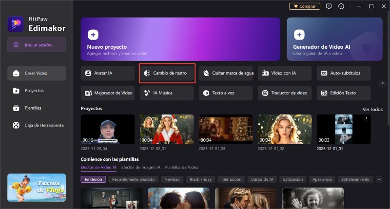Click the Texto a voz label
The height and width of the screenshot is (209, 390).
[223, 93]
